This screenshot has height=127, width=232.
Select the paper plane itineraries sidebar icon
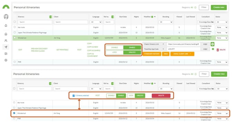[6, 47]
